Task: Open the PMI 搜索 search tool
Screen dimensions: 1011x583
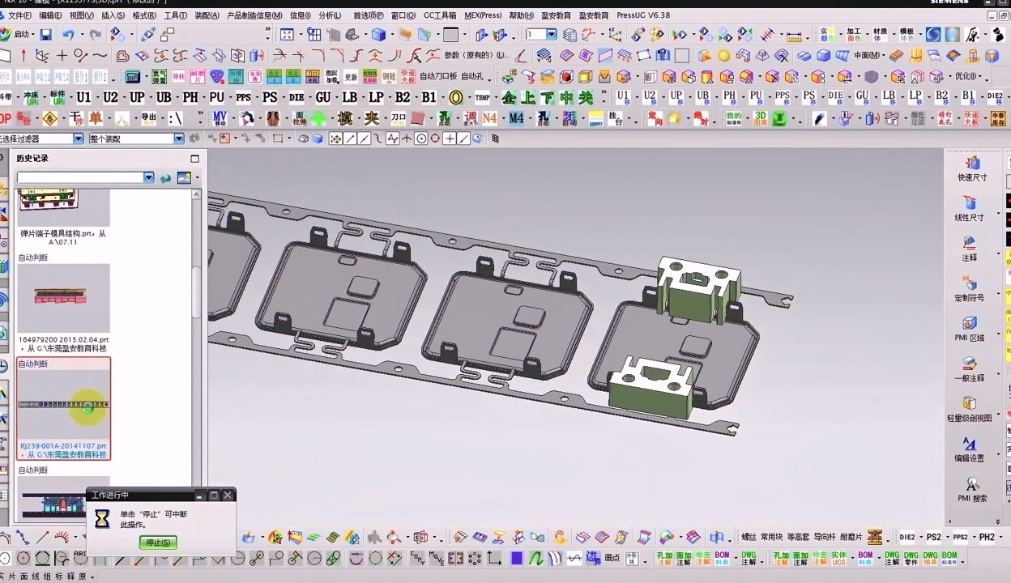Action: tap(971, 489)
